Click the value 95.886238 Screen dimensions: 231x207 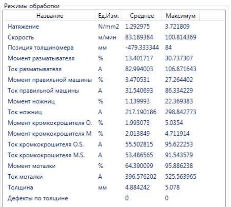[179, 165]
